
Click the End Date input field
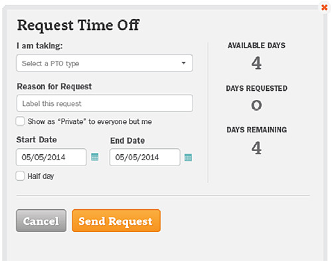[145, 157]
